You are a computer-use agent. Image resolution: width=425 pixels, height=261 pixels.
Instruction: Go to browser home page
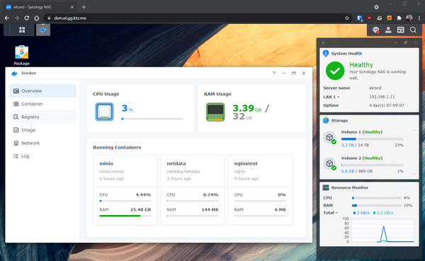point(37,18)
